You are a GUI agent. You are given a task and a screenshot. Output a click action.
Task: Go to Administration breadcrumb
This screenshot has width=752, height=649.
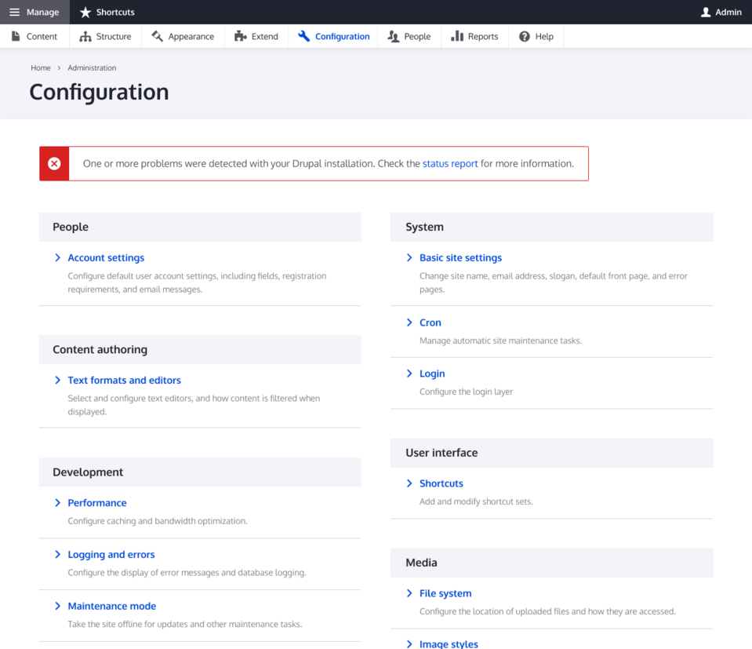point(92,67)
